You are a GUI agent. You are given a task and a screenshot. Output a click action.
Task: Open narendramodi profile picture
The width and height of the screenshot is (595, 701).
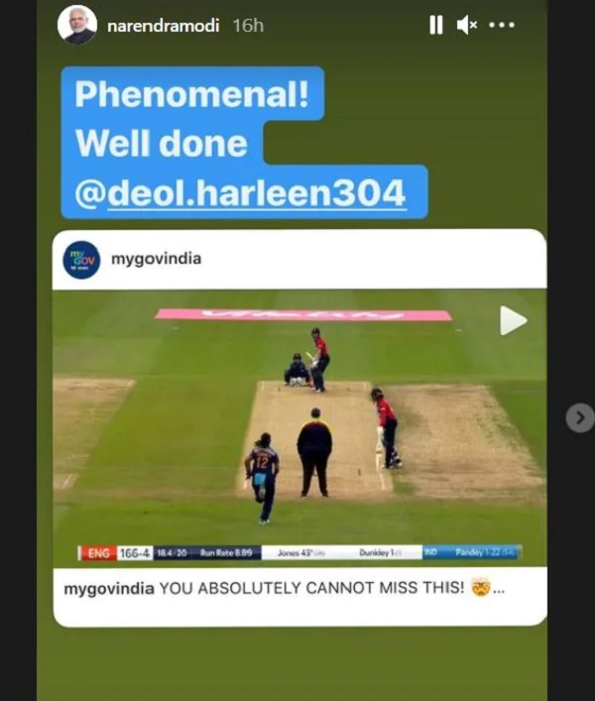[x=77, y=25]
